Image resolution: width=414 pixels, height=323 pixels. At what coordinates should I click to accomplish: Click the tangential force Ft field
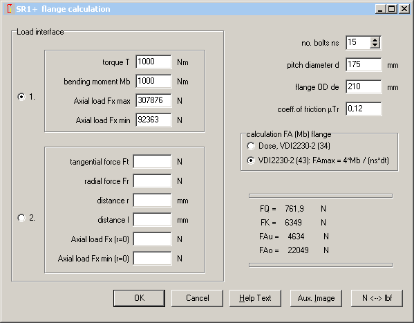tap(152, 162)
